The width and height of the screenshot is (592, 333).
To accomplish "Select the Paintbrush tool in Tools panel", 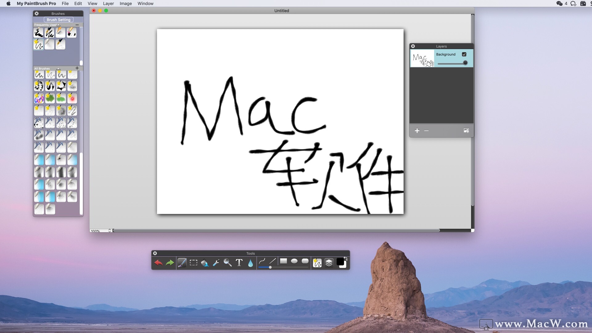I will pyautogui.click(x=182, y=263).
